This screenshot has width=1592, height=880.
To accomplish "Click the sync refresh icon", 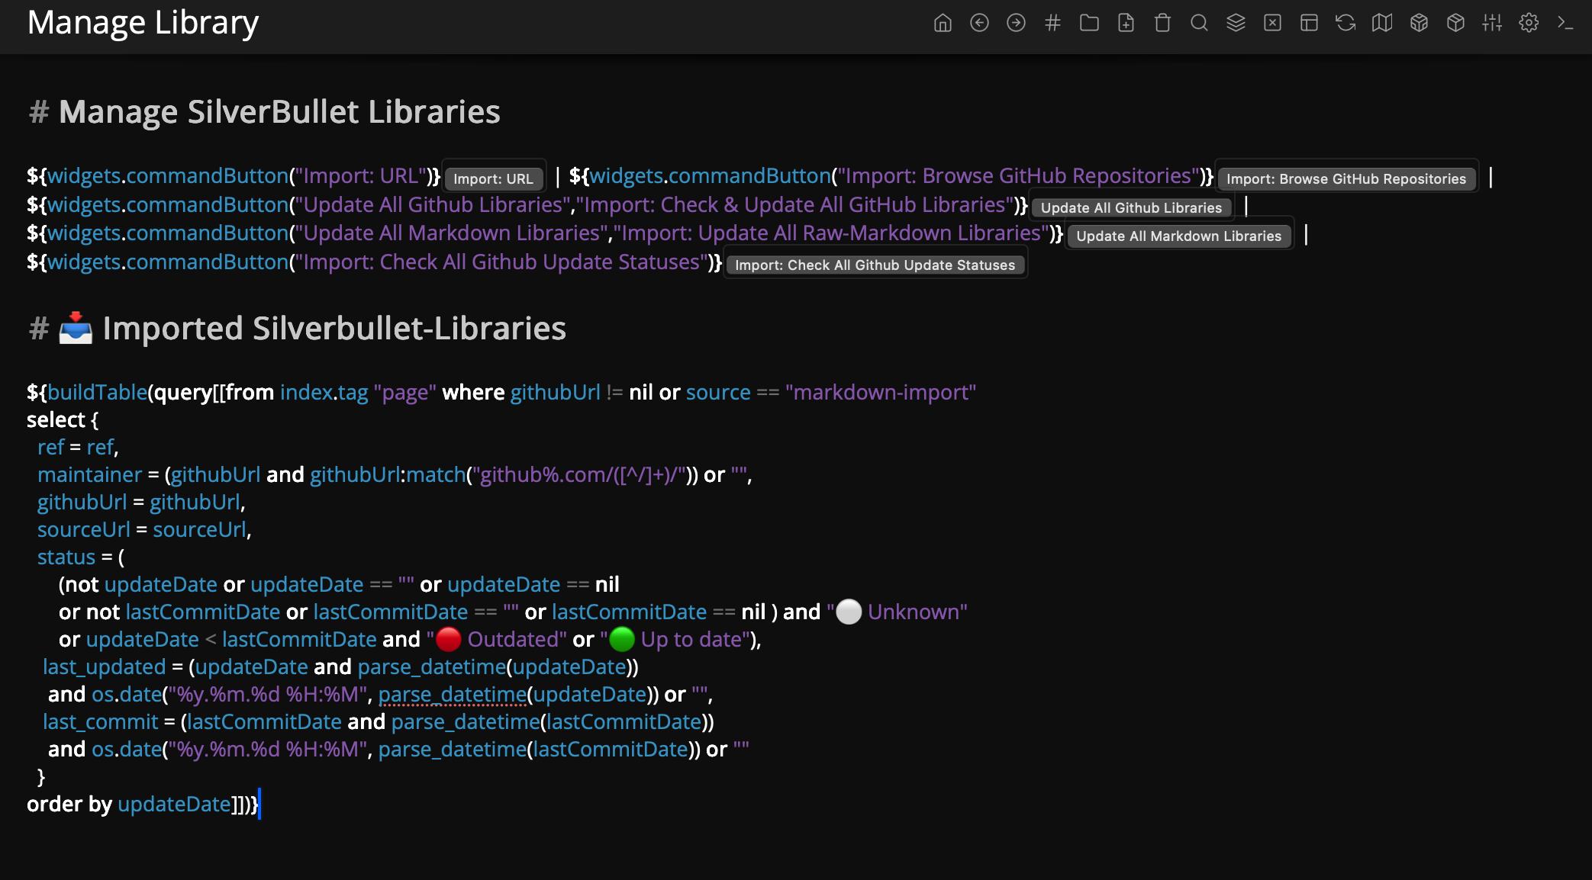I will [x=1345, y=23].
